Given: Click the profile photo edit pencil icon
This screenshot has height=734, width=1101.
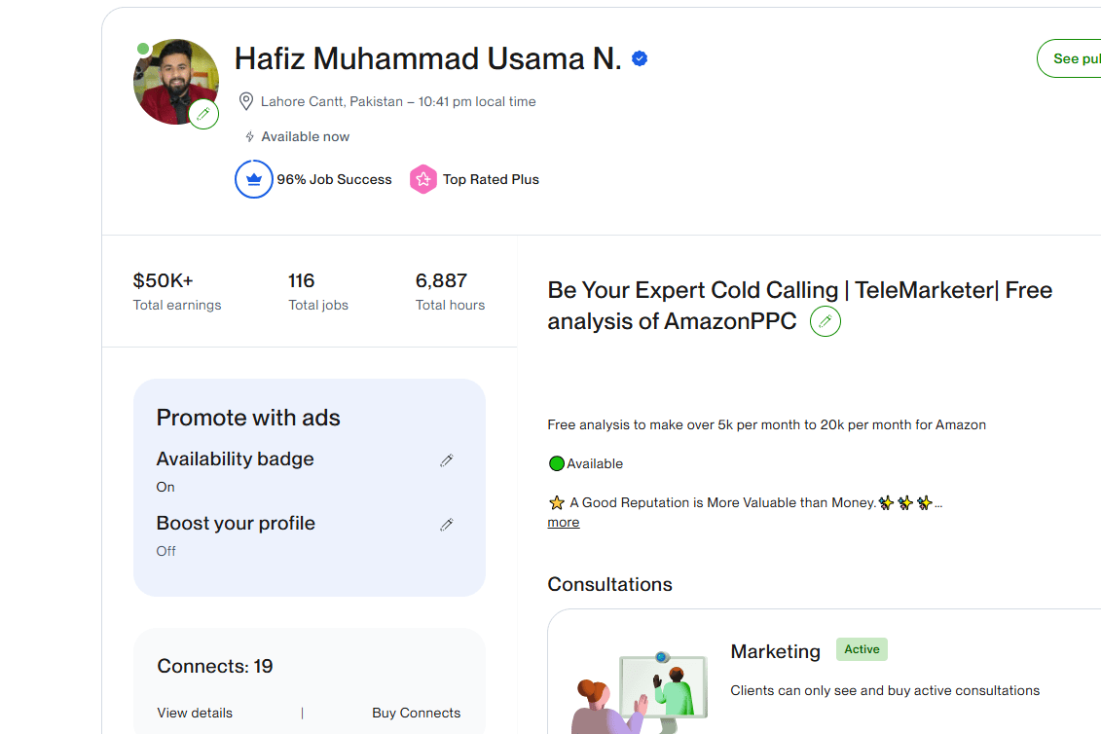Looking at the screenshot, I should [x=203, y=114].
